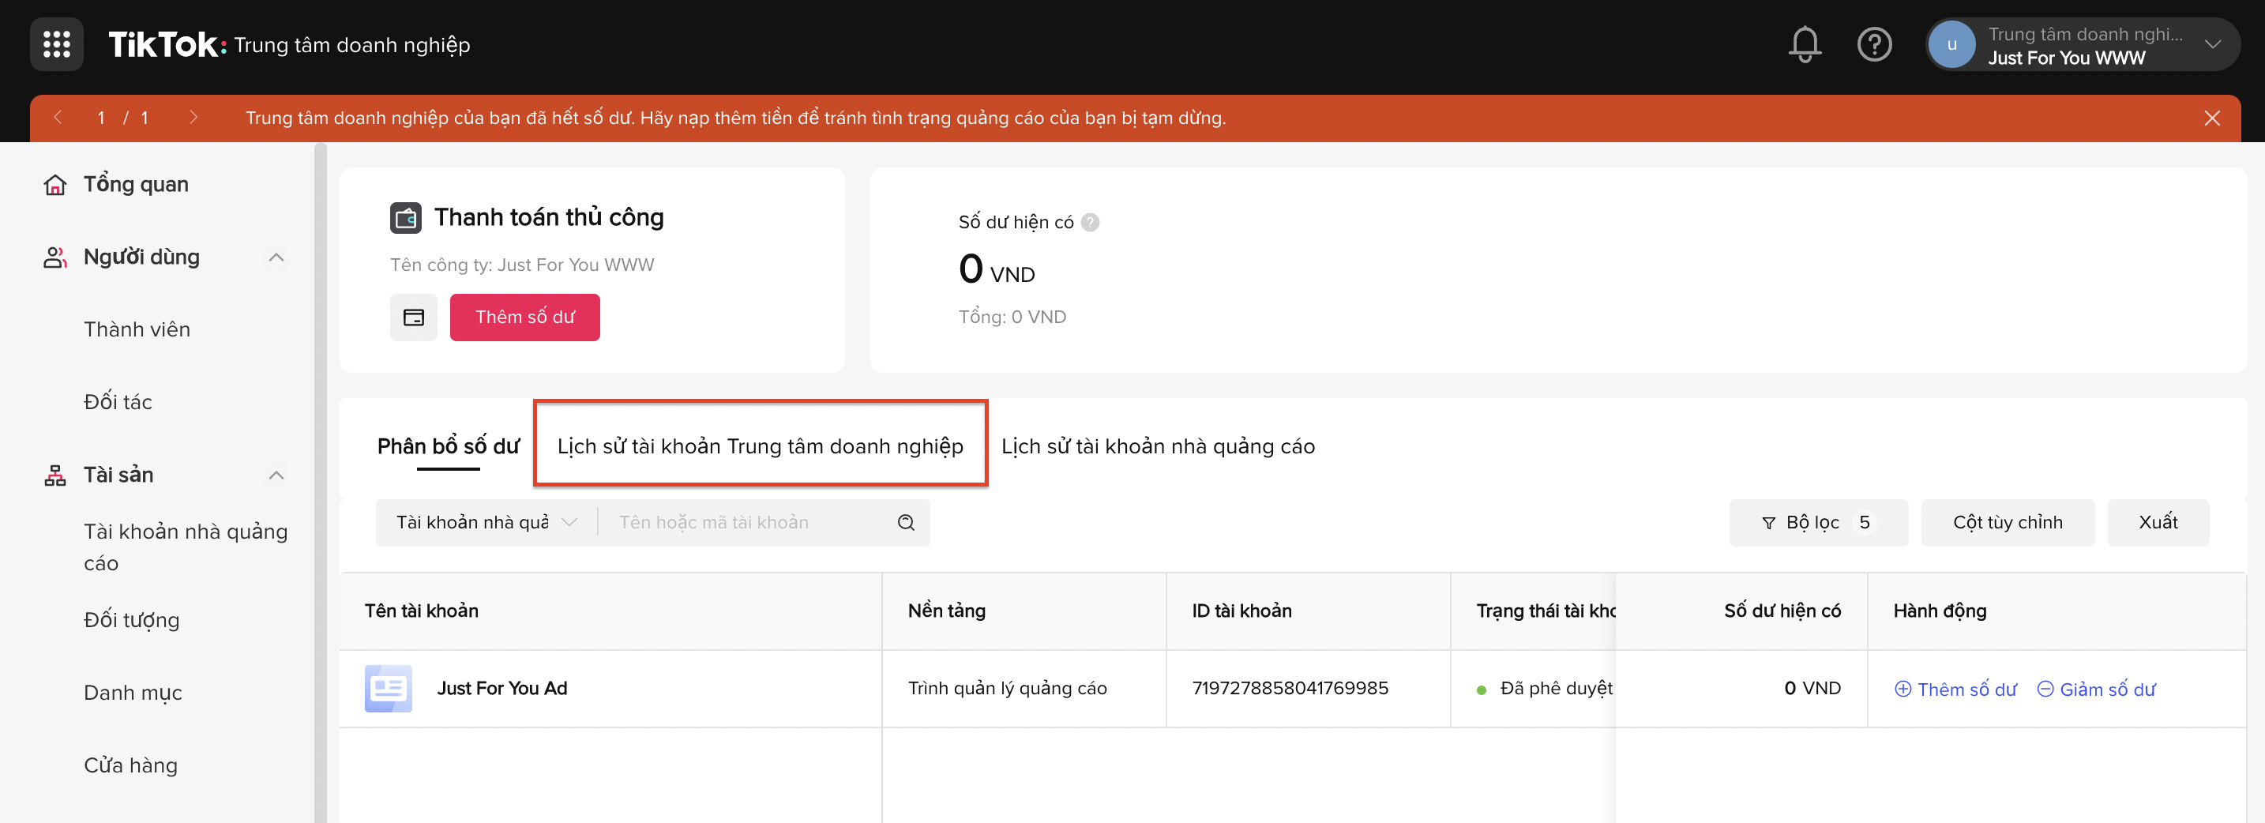Open the app grid launcher icon
2265x823 pixels.
pos(56,44)
